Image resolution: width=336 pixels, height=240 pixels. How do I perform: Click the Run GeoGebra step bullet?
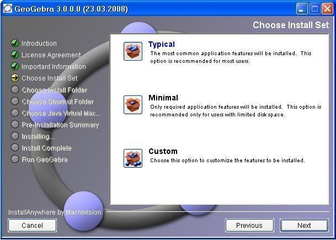click(x=15, y=159)
